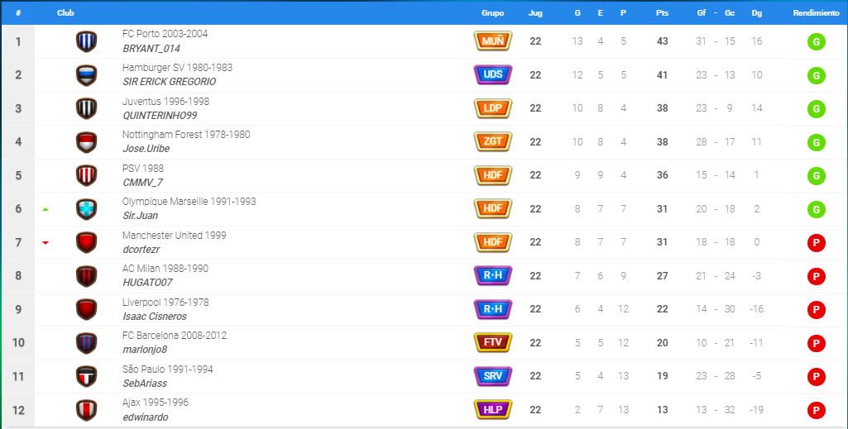Screen dimensions: 848x429
Task: Click the blue SRV group badge
Action: pos(493,376)
